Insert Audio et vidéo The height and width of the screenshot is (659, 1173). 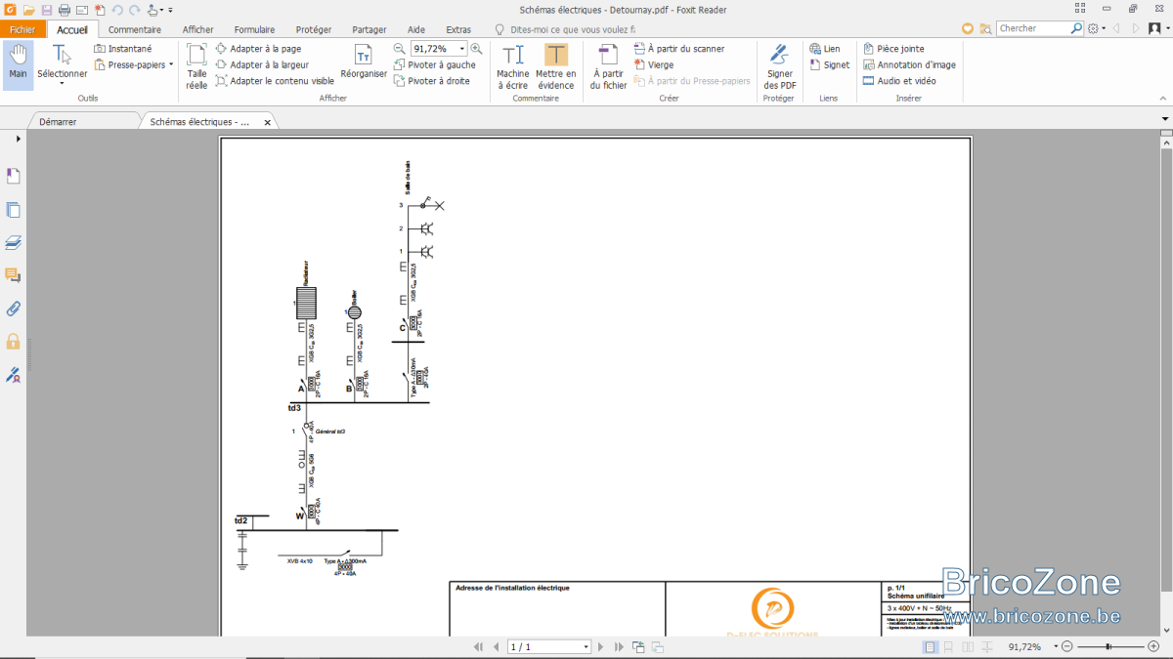click(x=899, y=81)
